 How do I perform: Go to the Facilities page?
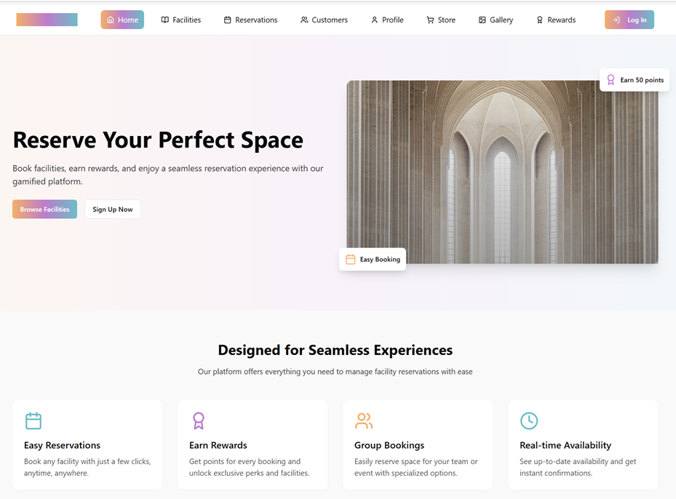181,20
